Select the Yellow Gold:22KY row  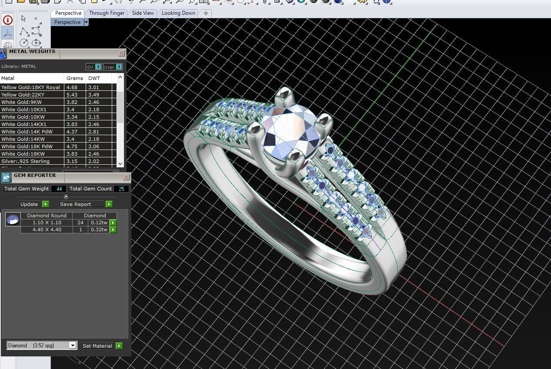pos(58,95)
